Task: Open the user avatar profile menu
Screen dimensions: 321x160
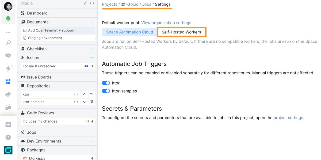Action: pyautogui.click(x=8, y=6)
